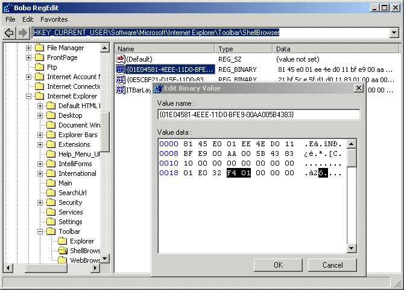Click the forward navigation arrow
Viewport: 404px width, 290px height.
[23, 33]
